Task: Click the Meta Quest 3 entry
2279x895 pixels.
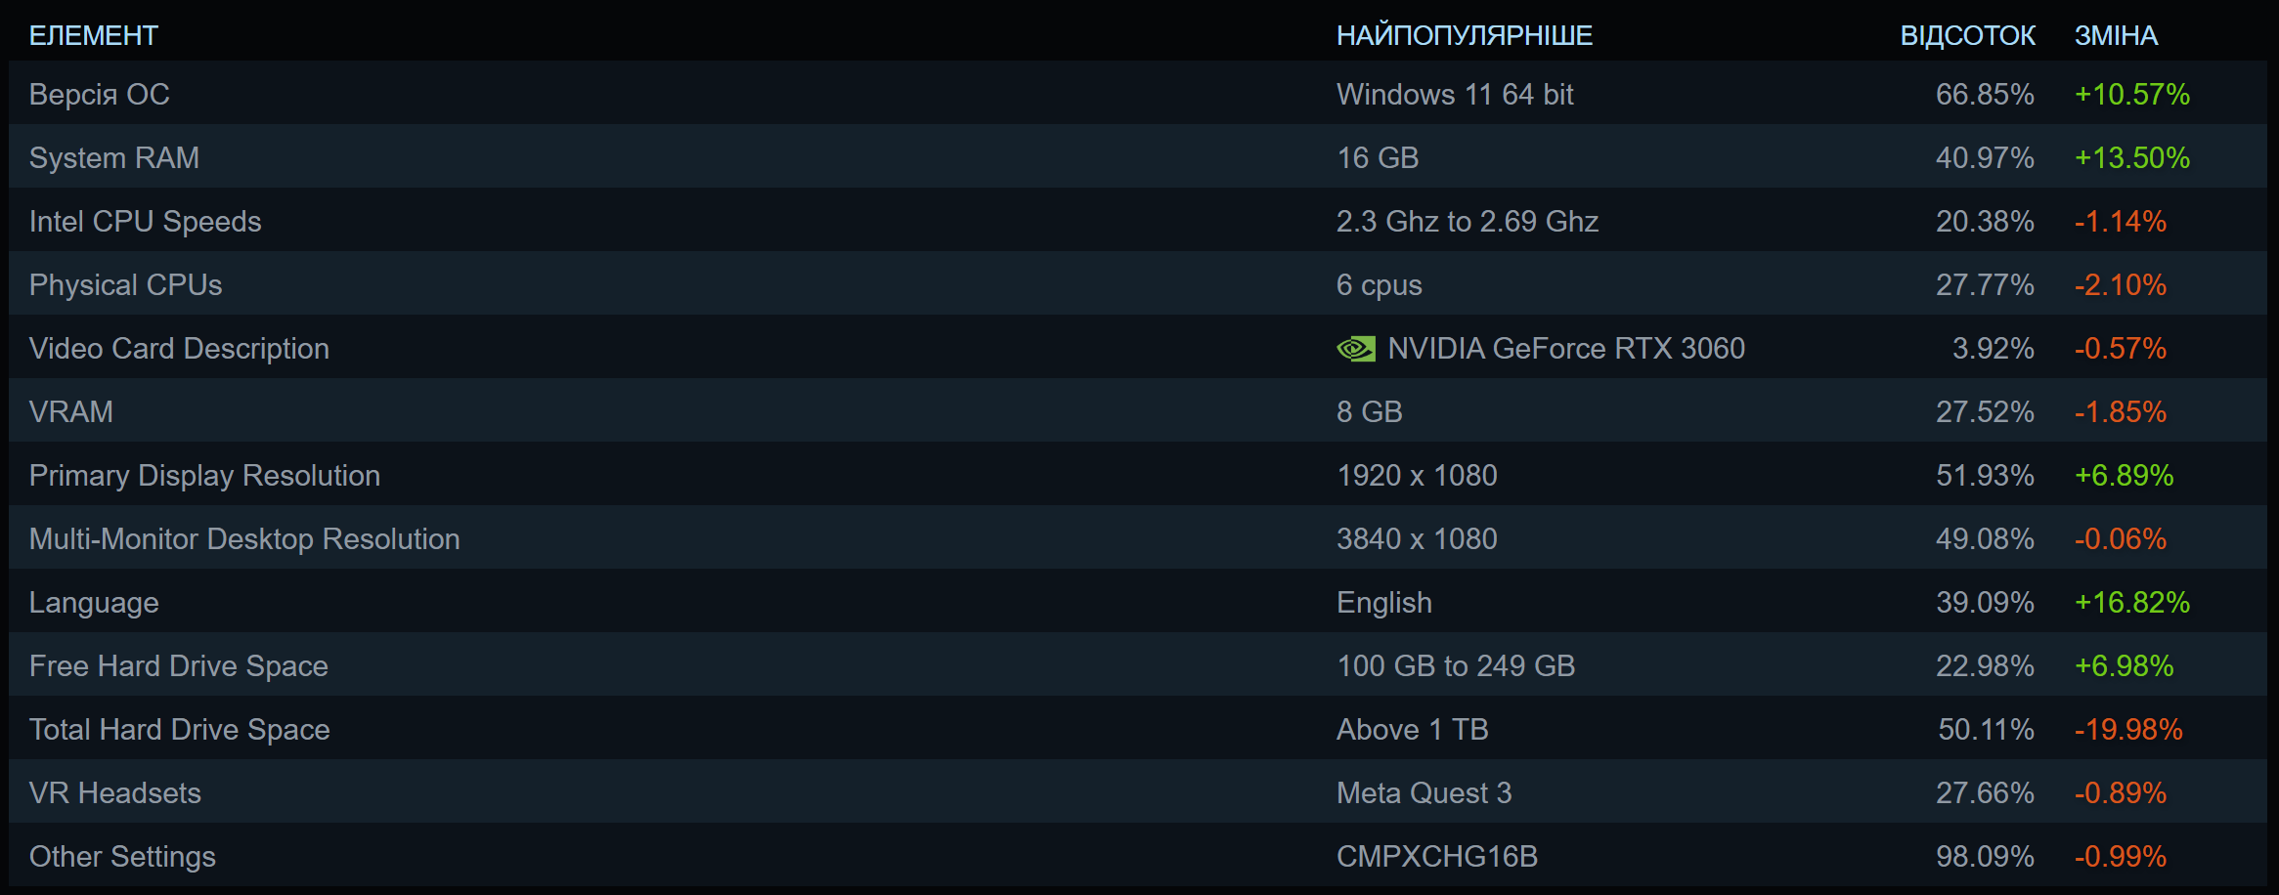Action: pyautogui.click(x=1424, y=793)
